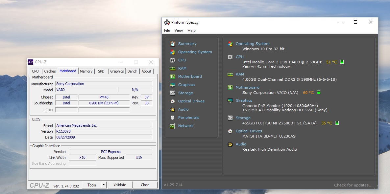Click the Manufacturer field showing Sony Corporation
390x194 pixels.
pos(104,84)
